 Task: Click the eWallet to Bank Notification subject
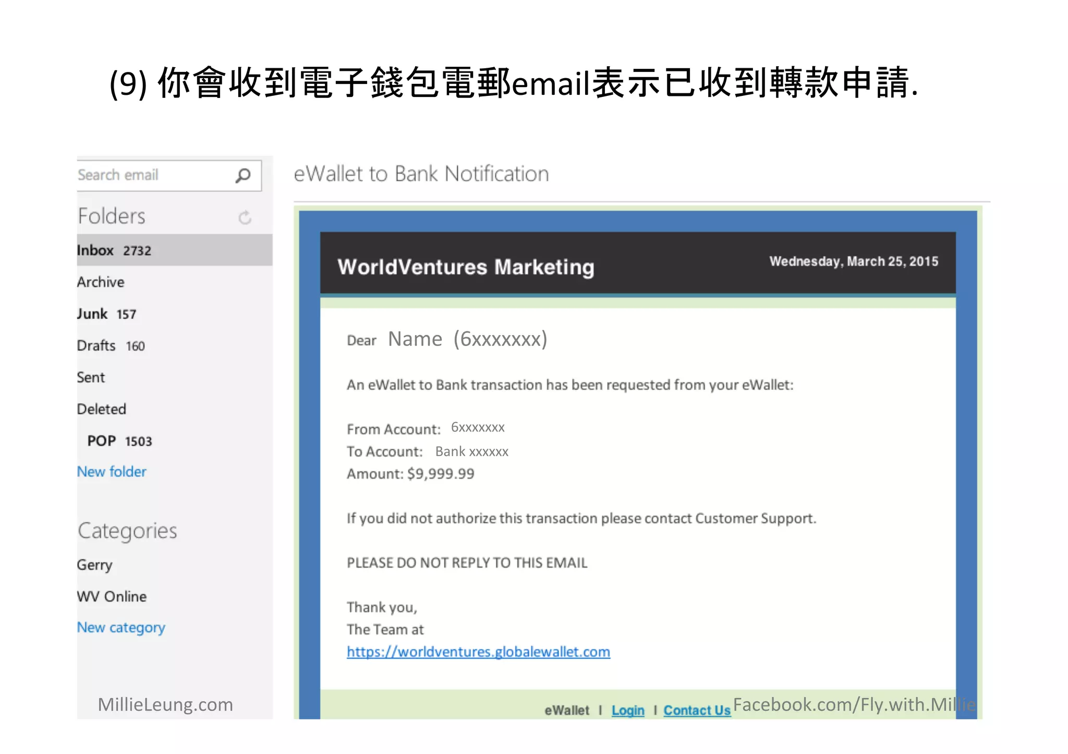click(421, 174)
